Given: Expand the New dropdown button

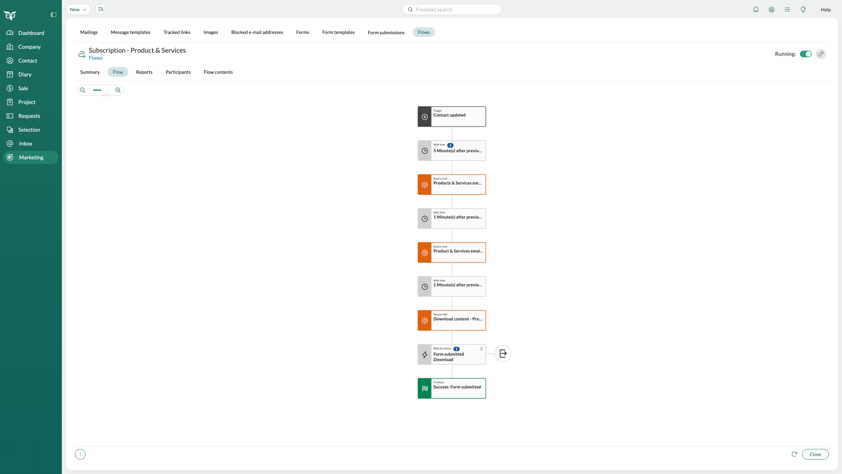Looking at the screenshot, I should click(78, 10).
